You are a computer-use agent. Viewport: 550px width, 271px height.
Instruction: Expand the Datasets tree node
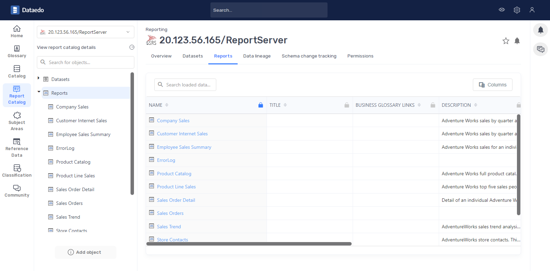pos(39,79)
